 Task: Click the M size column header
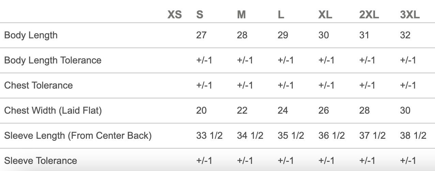(241, 15)
